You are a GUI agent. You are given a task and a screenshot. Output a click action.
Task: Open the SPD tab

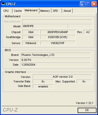tap(57, 11)
